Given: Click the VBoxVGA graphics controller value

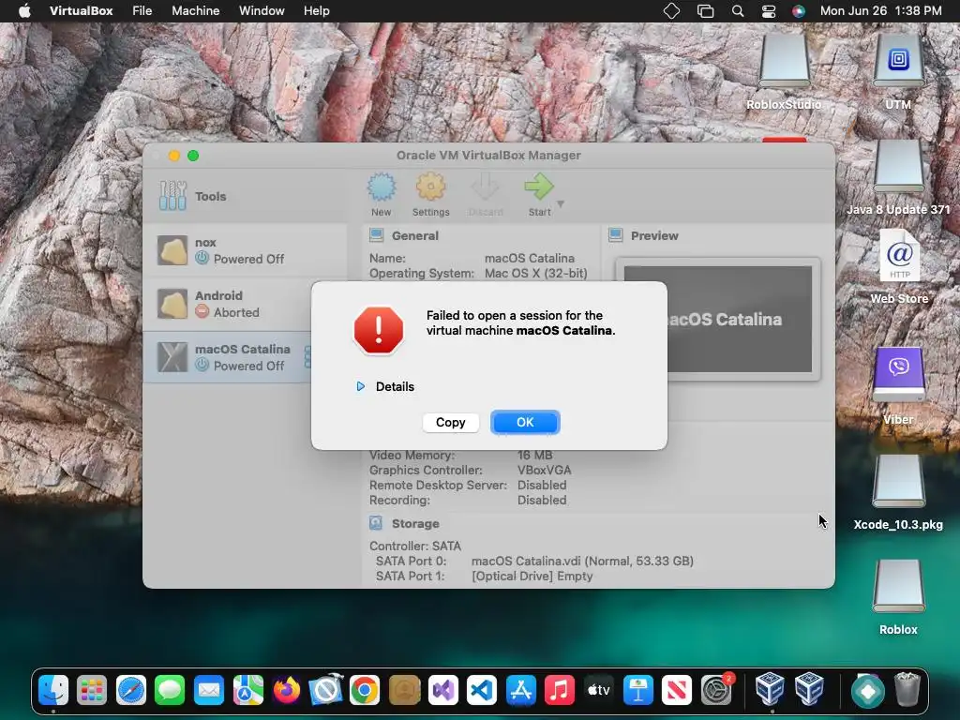Looking at the screenshot, I should pos(545,471).
